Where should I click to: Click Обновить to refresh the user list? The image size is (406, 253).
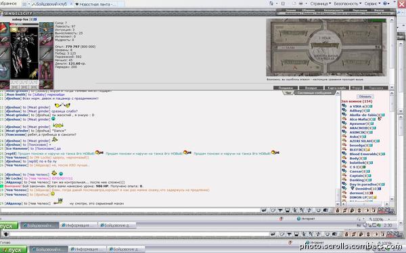pos(365,96)
